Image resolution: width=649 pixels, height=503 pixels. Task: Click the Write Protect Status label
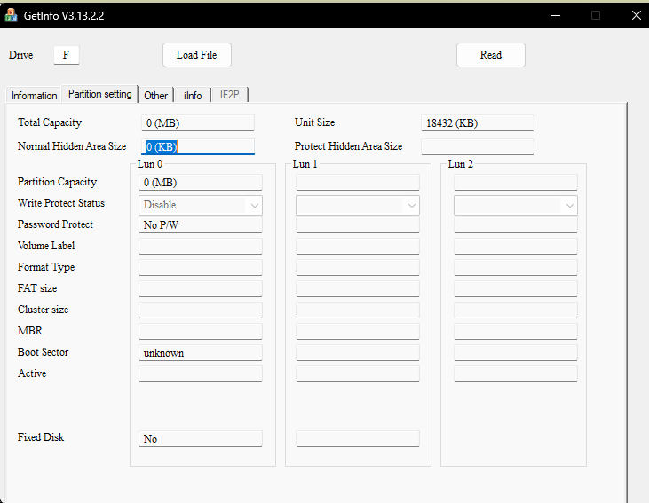click(61, 203)
